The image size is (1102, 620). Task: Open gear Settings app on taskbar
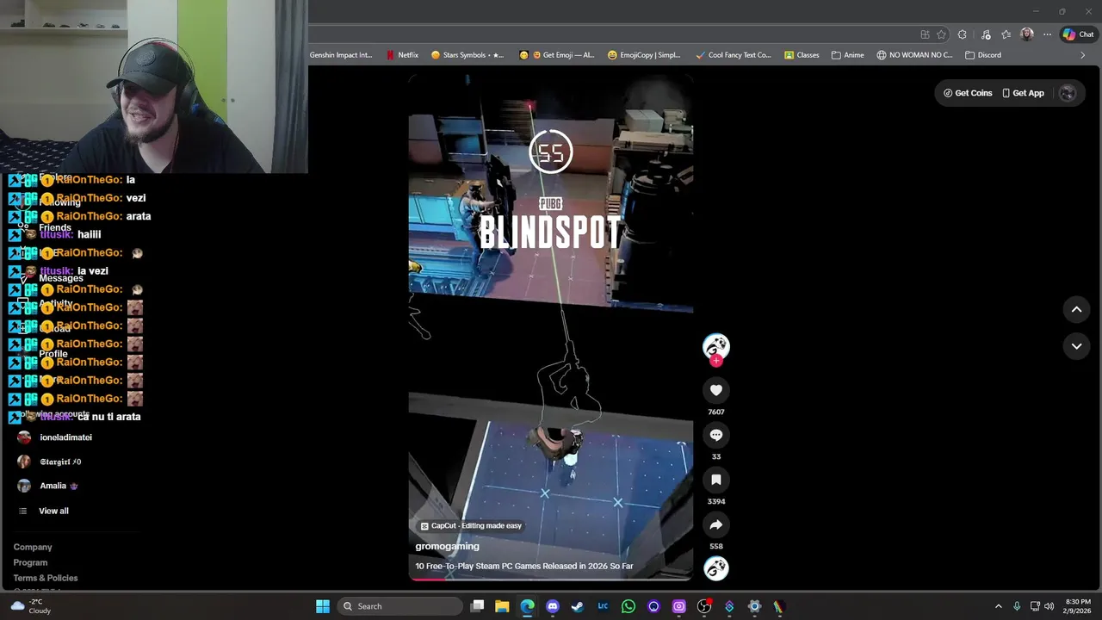tap(754, 606)
